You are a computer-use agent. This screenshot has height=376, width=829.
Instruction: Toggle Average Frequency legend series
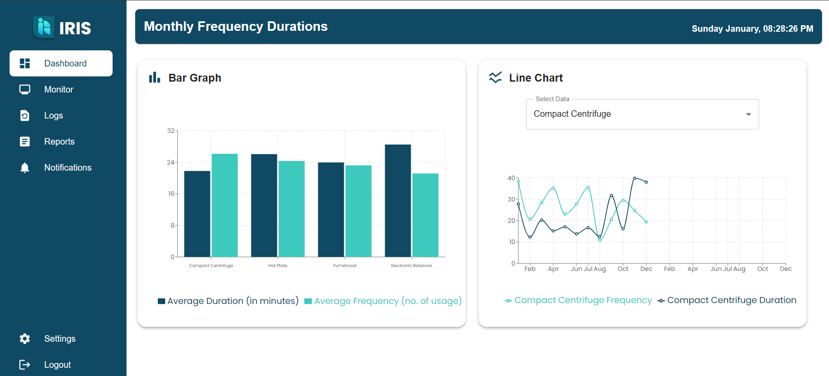coord(383,301)
